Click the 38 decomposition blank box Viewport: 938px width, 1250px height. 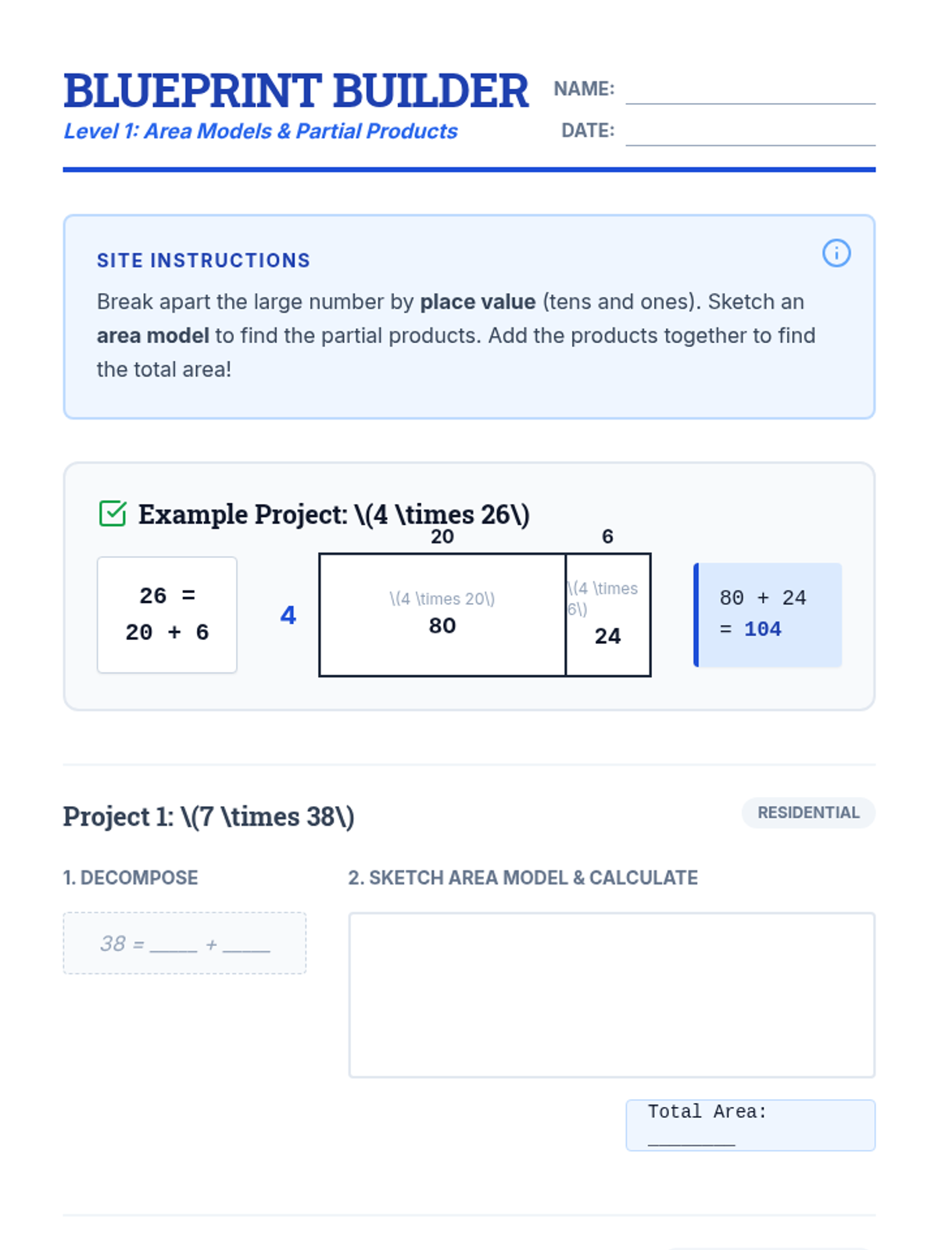pos(184,943)
